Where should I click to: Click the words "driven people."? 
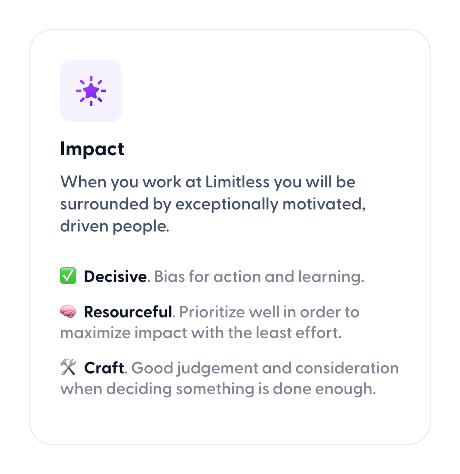tap(115, 227)
